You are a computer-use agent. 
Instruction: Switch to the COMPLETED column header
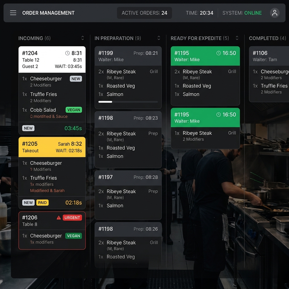point(267,38)
